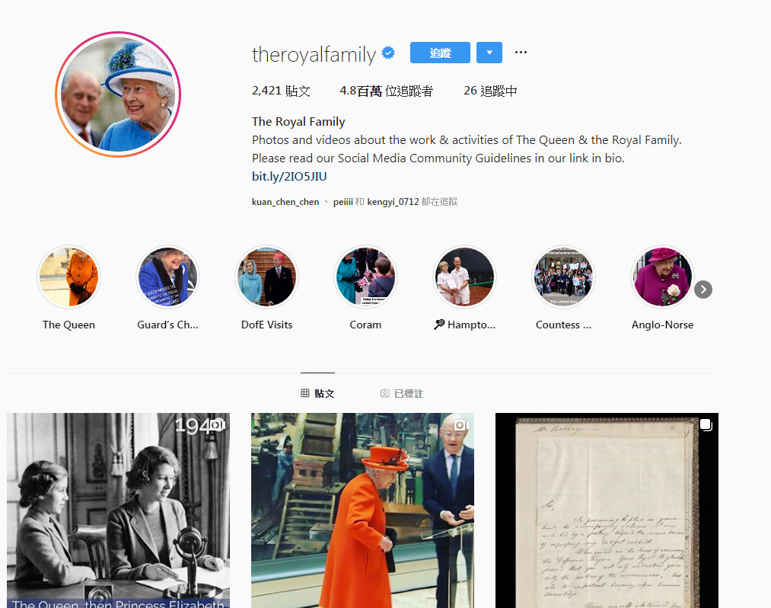
Task: Open the handwritten letter carousel post
Action: click(607, 510)
